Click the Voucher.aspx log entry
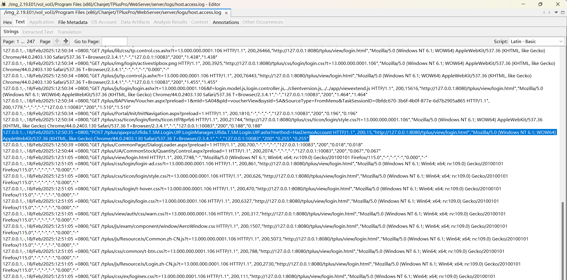This screenshot has height=280, width=567. click(246, 104)
